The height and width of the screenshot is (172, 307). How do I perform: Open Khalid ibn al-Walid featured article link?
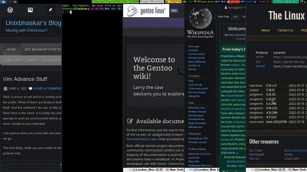233,56
